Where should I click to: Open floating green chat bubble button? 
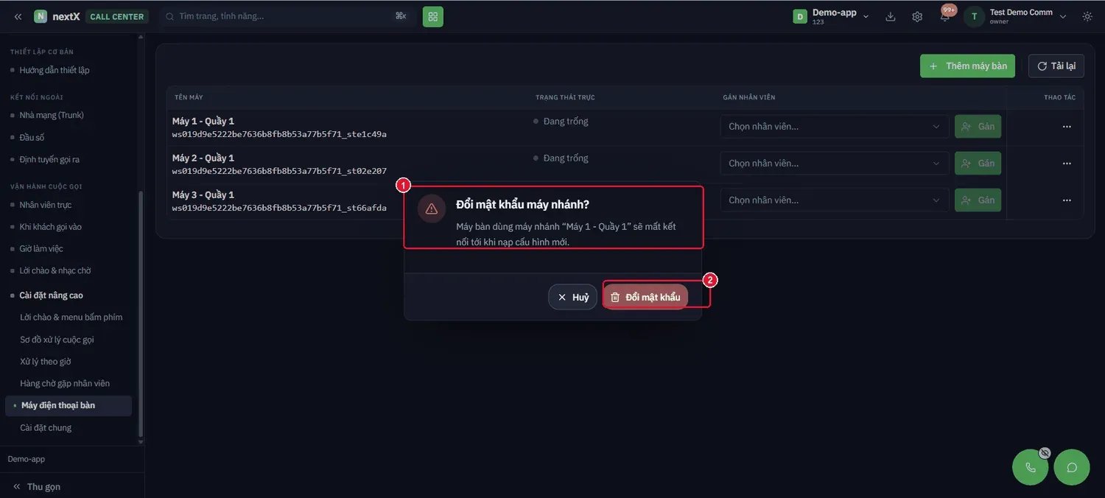click(1072, 467)
